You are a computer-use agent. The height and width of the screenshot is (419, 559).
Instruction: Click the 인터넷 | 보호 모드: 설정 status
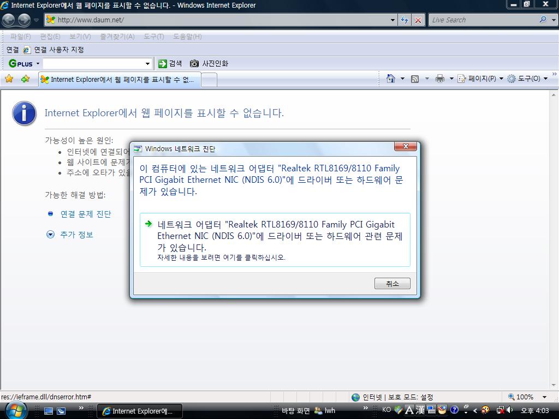(x=392, y=397)
